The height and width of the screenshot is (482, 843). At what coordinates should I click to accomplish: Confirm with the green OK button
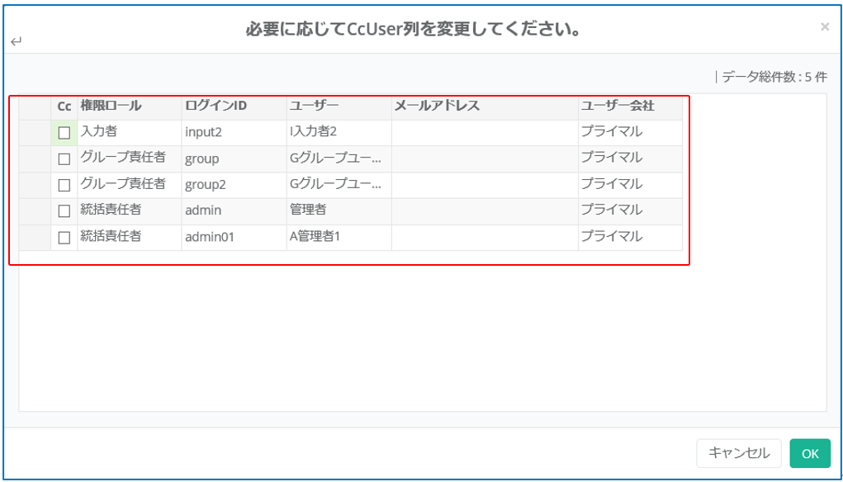click(x=809, y=453)
